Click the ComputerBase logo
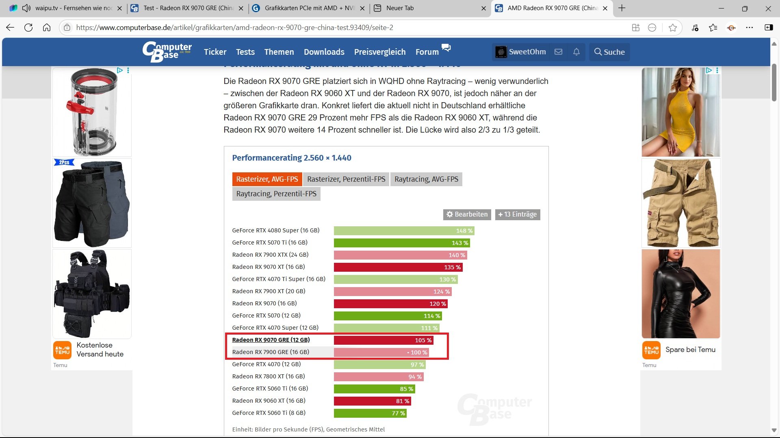Image resolution: width=780 pixels, height=438 pixels. (x=167, y=52)
